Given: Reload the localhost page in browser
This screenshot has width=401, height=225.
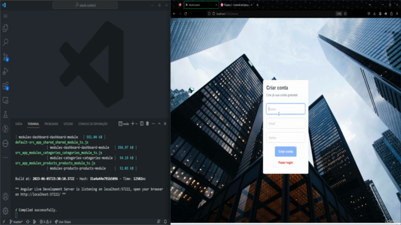Looking at the screenshot, I should (x=185, y=14).
